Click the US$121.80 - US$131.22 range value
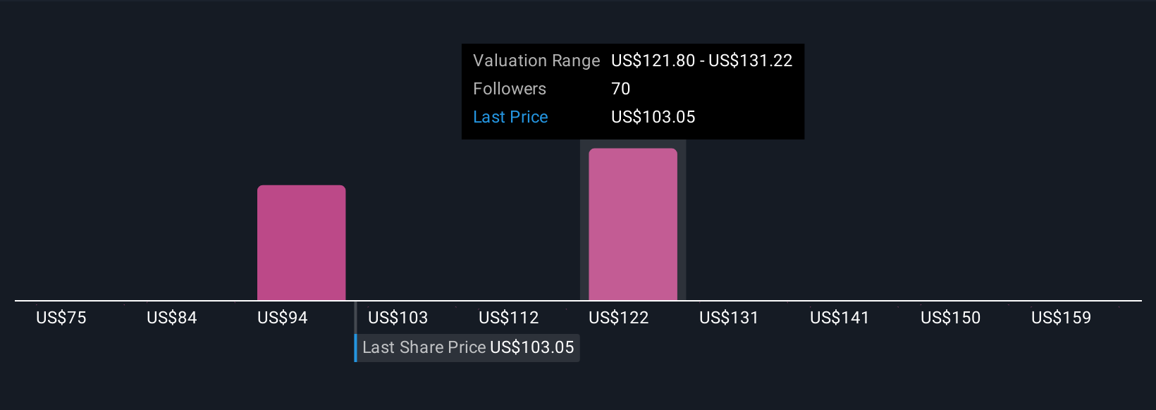This screenshot has height=410, width=1156. (702, 61)
